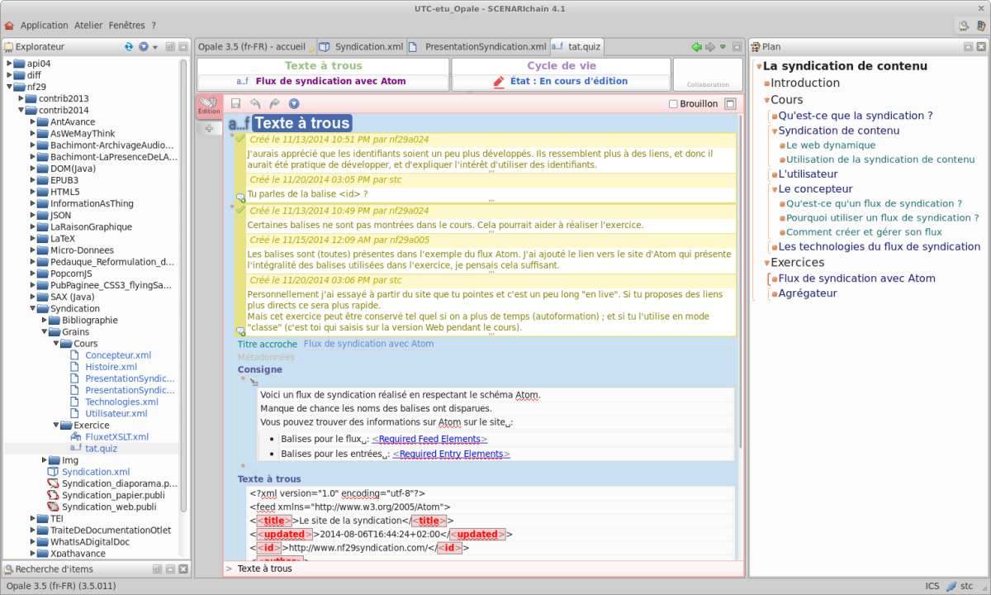
Task: Open the navigation history dropdown arrow
Action: [x=723, y=47]
